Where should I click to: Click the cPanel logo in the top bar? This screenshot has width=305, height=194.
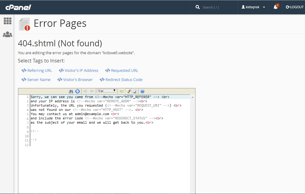[18, 7]
